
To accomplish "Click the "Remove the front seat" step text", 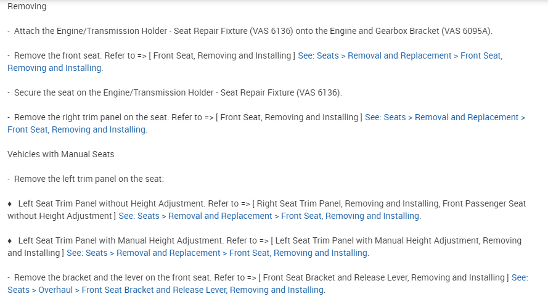I will pyautogui.click(x=60, y=55).
